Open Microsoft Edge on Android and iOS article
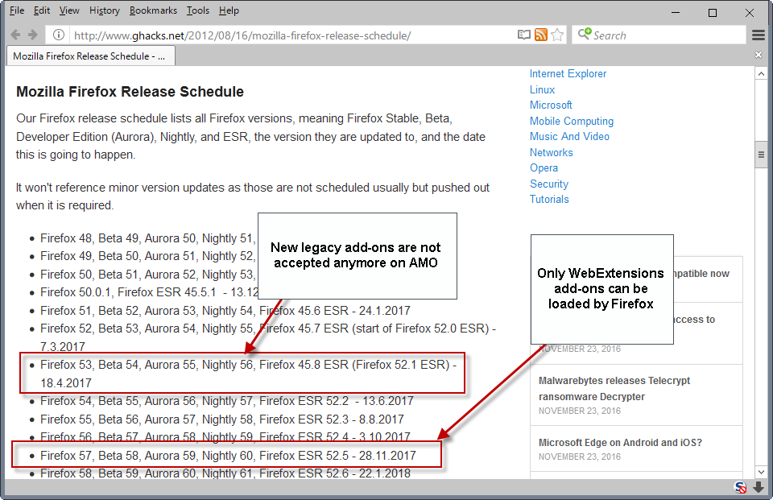 pos(620,442)
